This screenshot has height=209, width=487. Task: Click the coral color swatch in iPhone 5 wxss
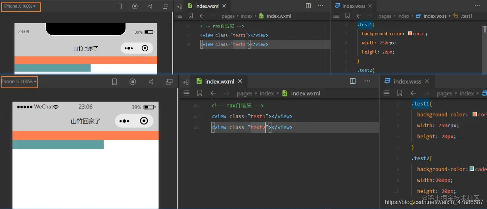pos(475,114)
